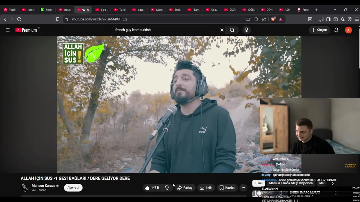Share this page via the share icon
This screenshot has height=202, width=360.
[264, 19]
